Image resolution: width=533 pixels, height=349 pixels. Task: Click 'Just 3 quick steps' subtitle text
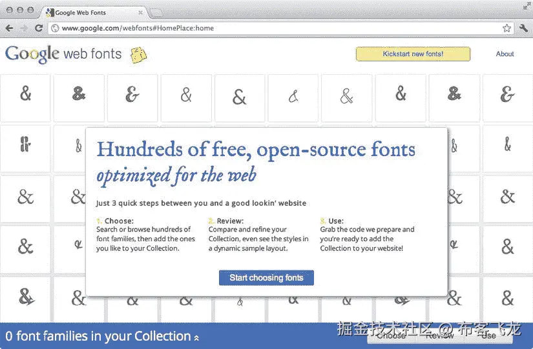201,203
